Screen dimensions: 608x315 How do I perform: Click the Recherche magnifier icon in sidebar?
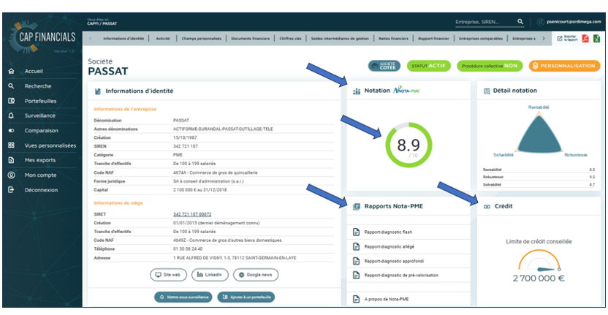tap(11, 86)
